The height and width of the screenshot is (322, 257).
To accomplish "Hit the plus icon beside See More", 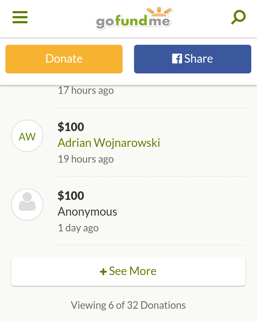I will coord(103,272).
